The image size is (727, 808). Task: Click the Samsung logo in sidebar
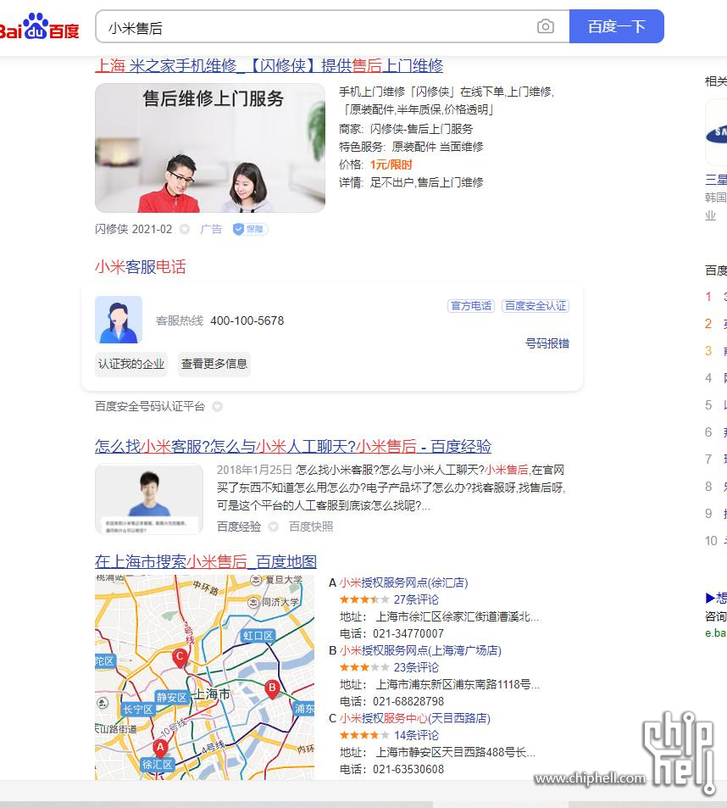click(x=717, y=133)
